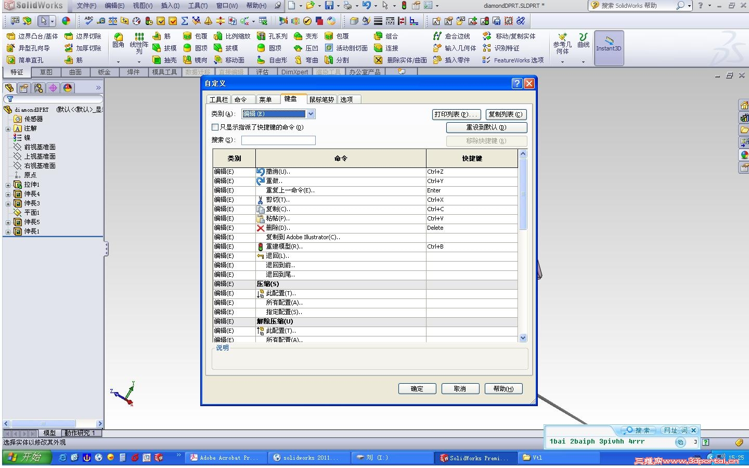Click the 复制列表(C) button
This screenshot has height=468, width=749.
[x=506, y=114]
